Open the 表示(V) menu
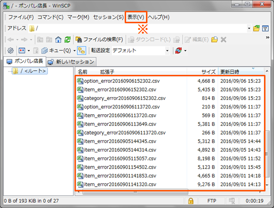The height and width of the screenshot is (208, 274). (136, 17)
